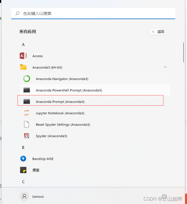Click the Jupyter Notebook (Anaconda3) label
The width and height of the screenshot is (187, 204).
tap(60, 113)
